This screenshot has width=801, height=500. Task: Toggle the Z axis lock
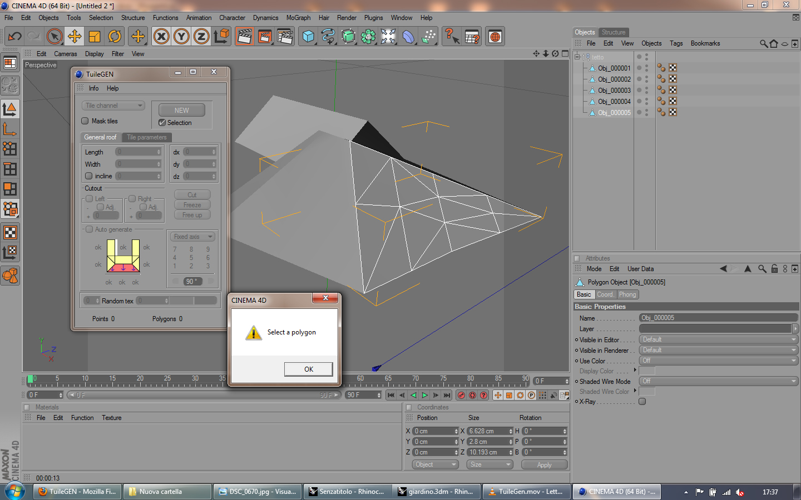click(x=201, y=37)
